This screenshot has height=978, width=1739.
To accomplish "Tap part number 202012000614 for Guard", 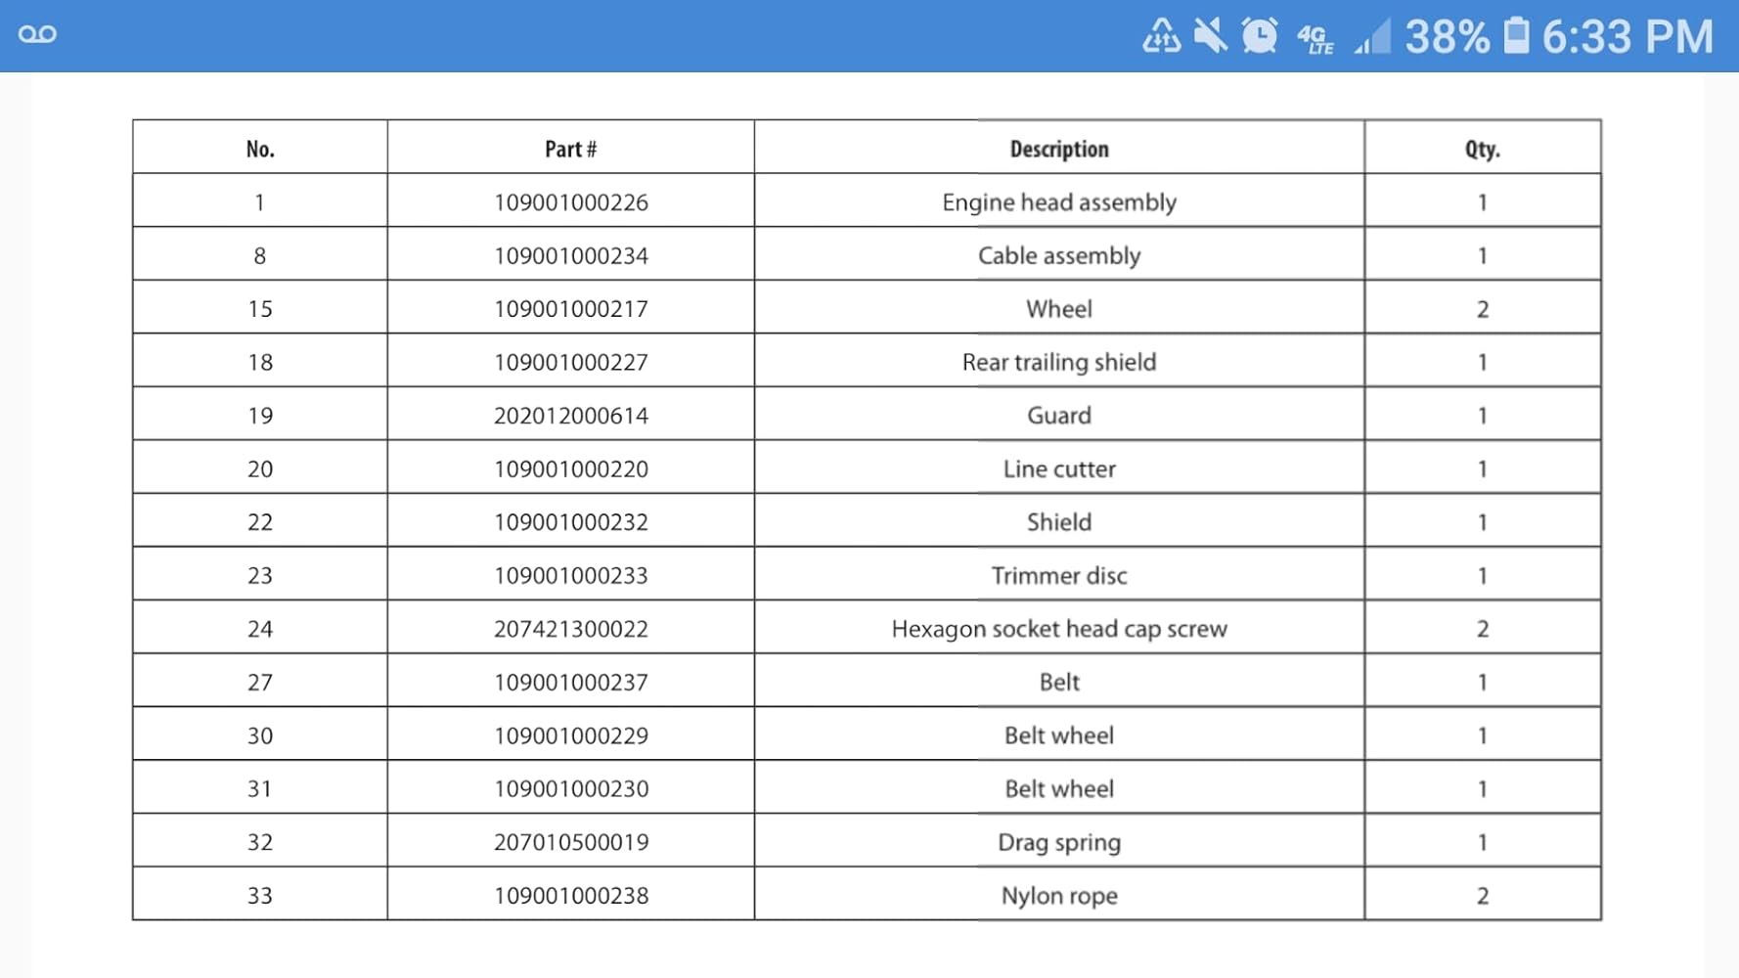I will tap(570, 416).
